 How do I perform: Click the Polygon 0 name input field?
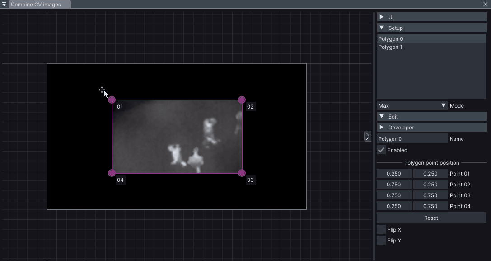[x=412, y=139]
